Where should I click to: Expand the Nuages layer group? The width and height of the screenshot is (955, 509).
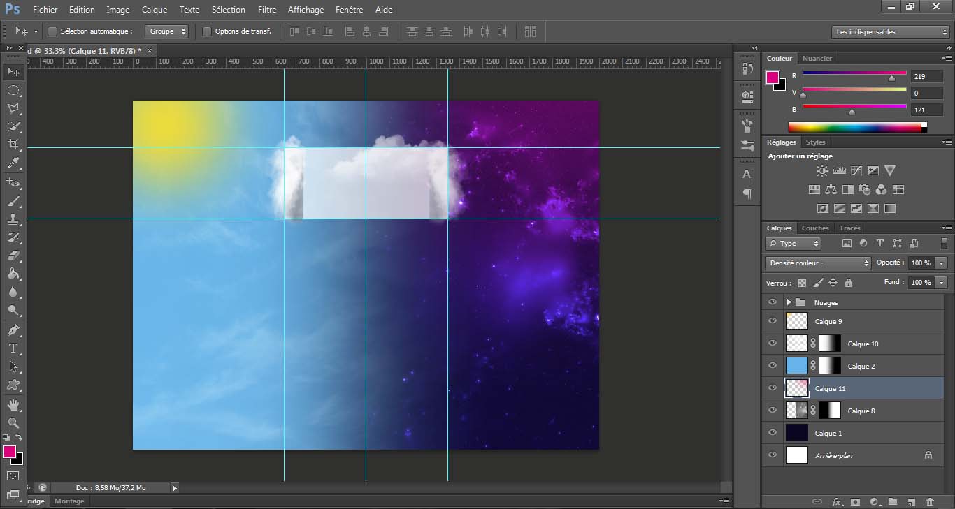789,302
